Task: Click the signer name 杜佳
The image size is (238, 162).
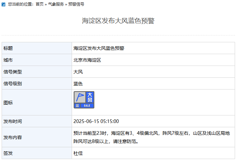Action: [x=78, y=153]
